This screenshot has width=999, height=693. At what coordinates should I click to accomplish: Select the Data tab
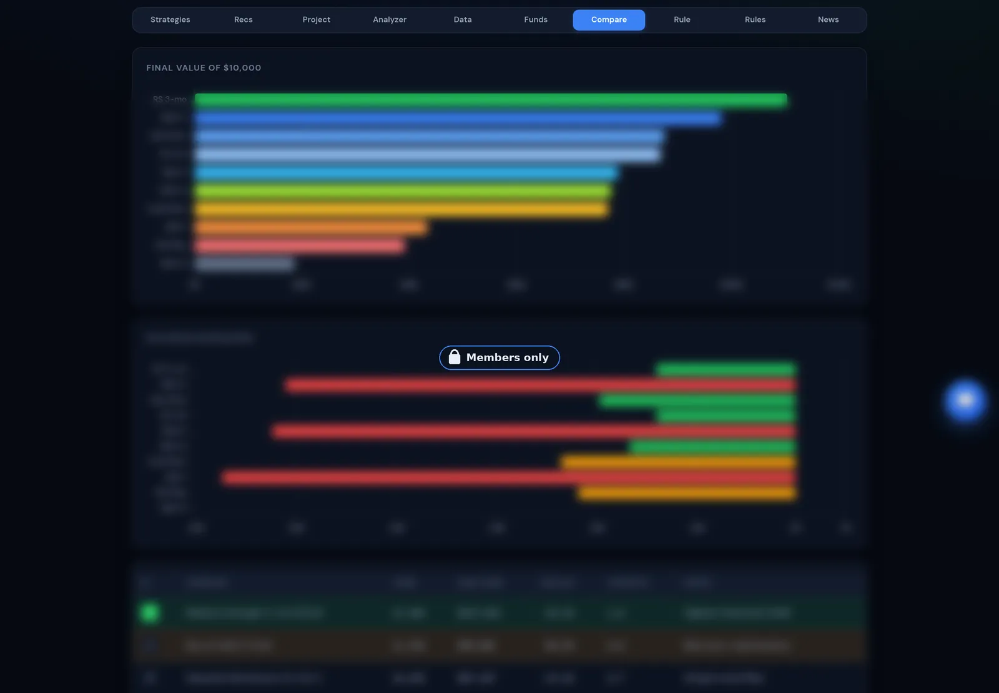point(463,20)
